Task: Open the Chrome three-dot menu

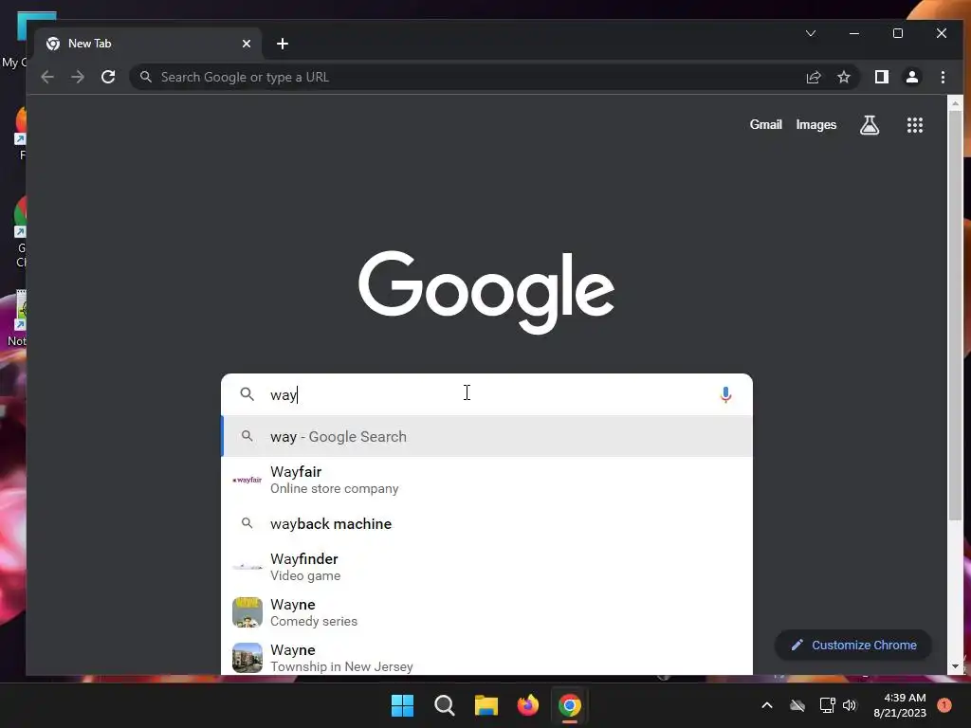Action: (943, 78)
